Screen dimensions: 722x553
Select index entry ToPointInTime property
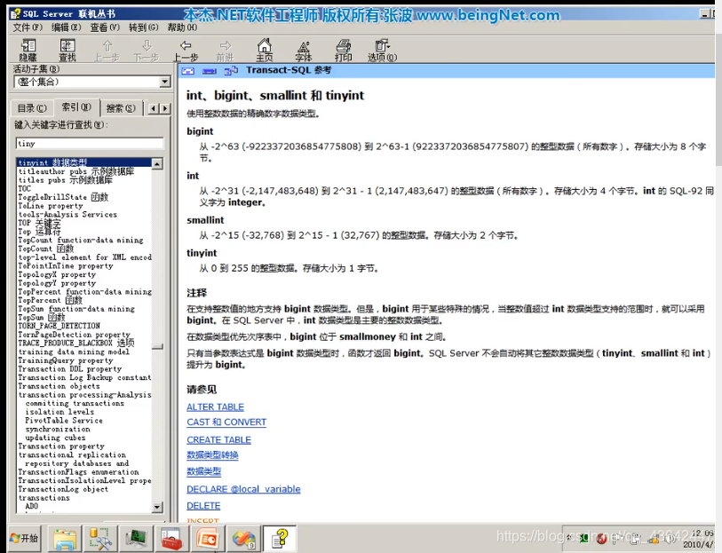click(x=66, y=266)
